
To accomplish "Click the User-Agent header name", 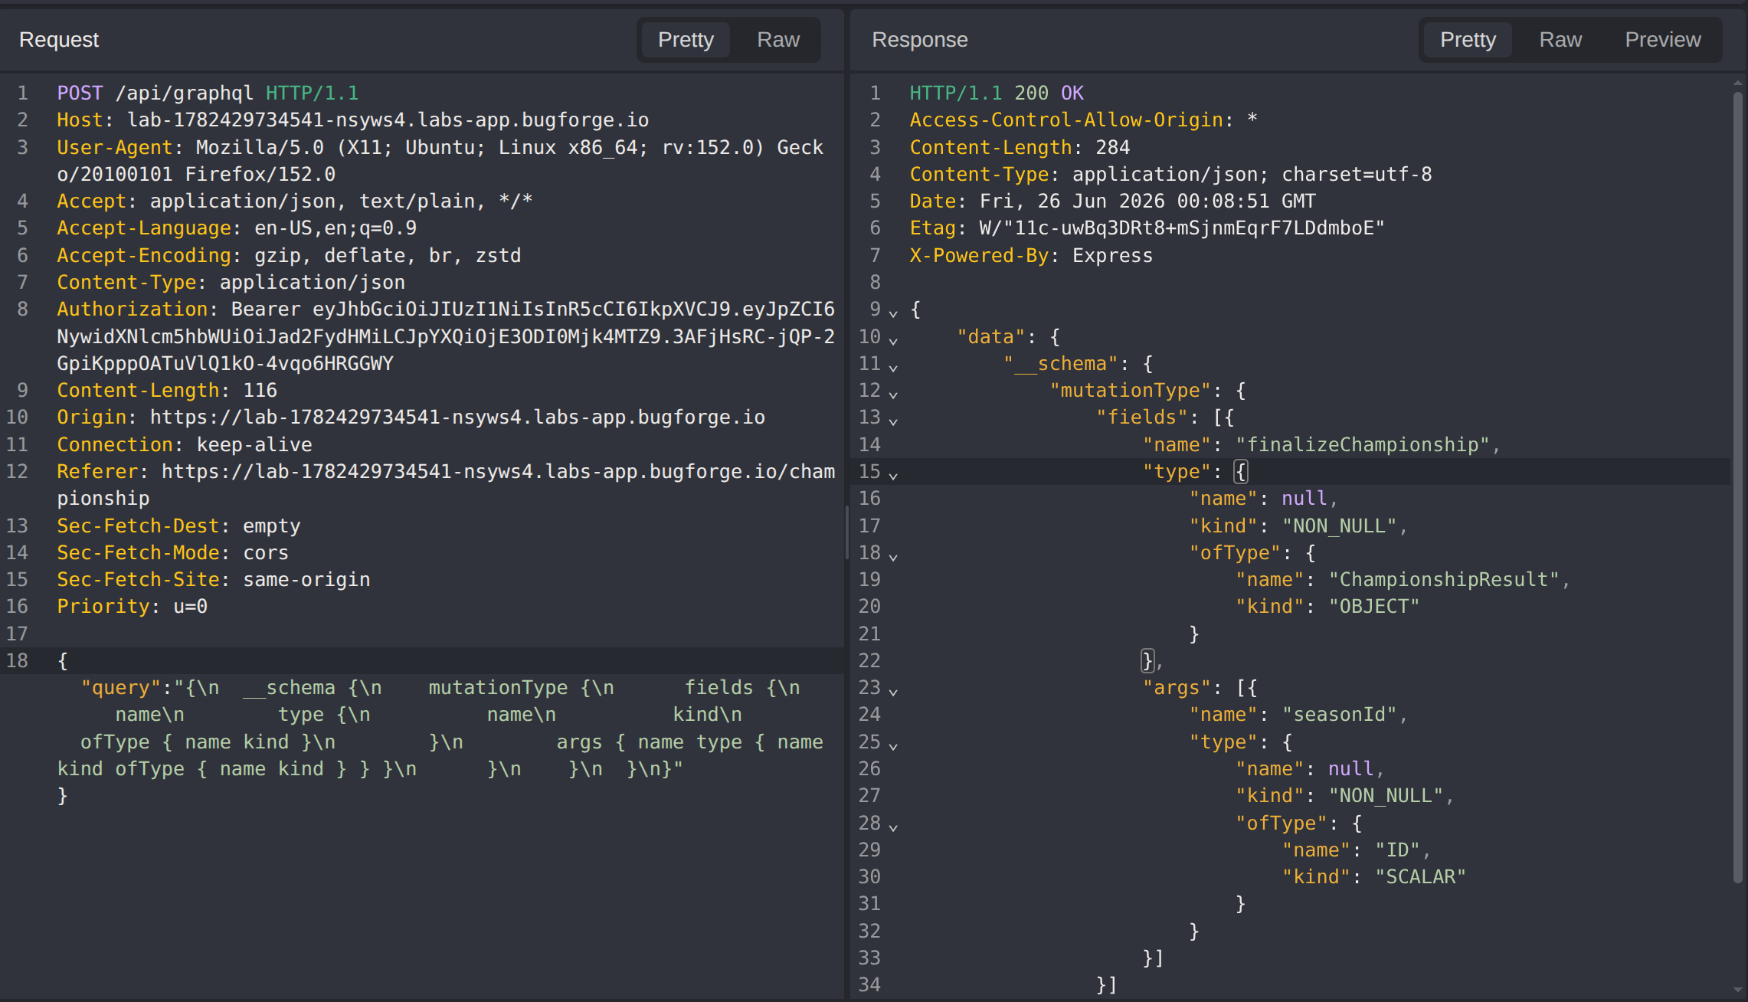I will pyautogui.click(x=115, y=148).
